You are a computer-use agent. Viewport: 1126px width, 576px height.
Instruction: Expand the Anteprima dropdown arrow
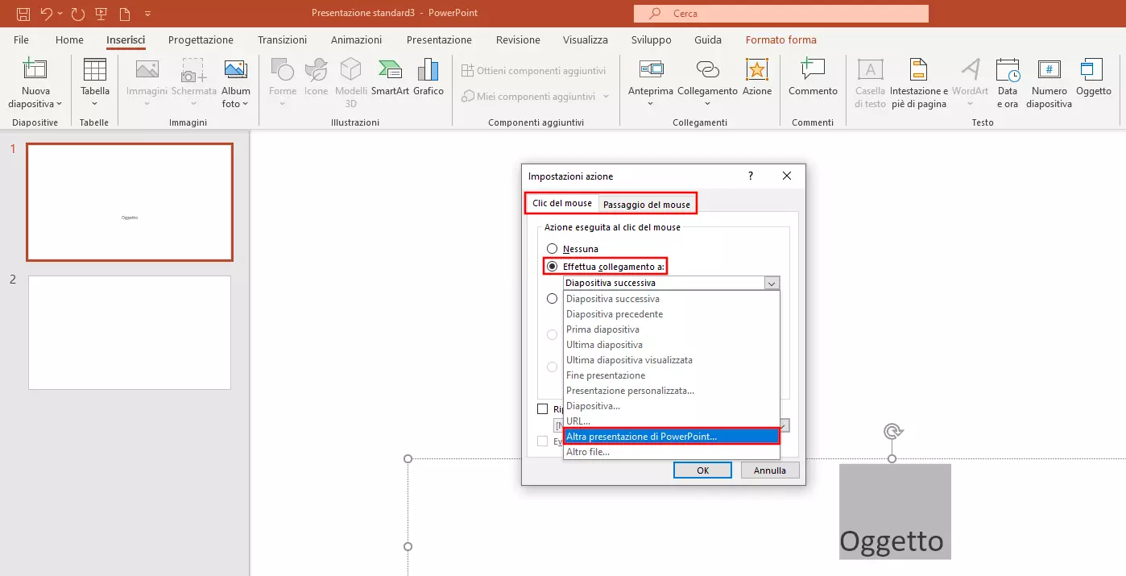[651, 104]
